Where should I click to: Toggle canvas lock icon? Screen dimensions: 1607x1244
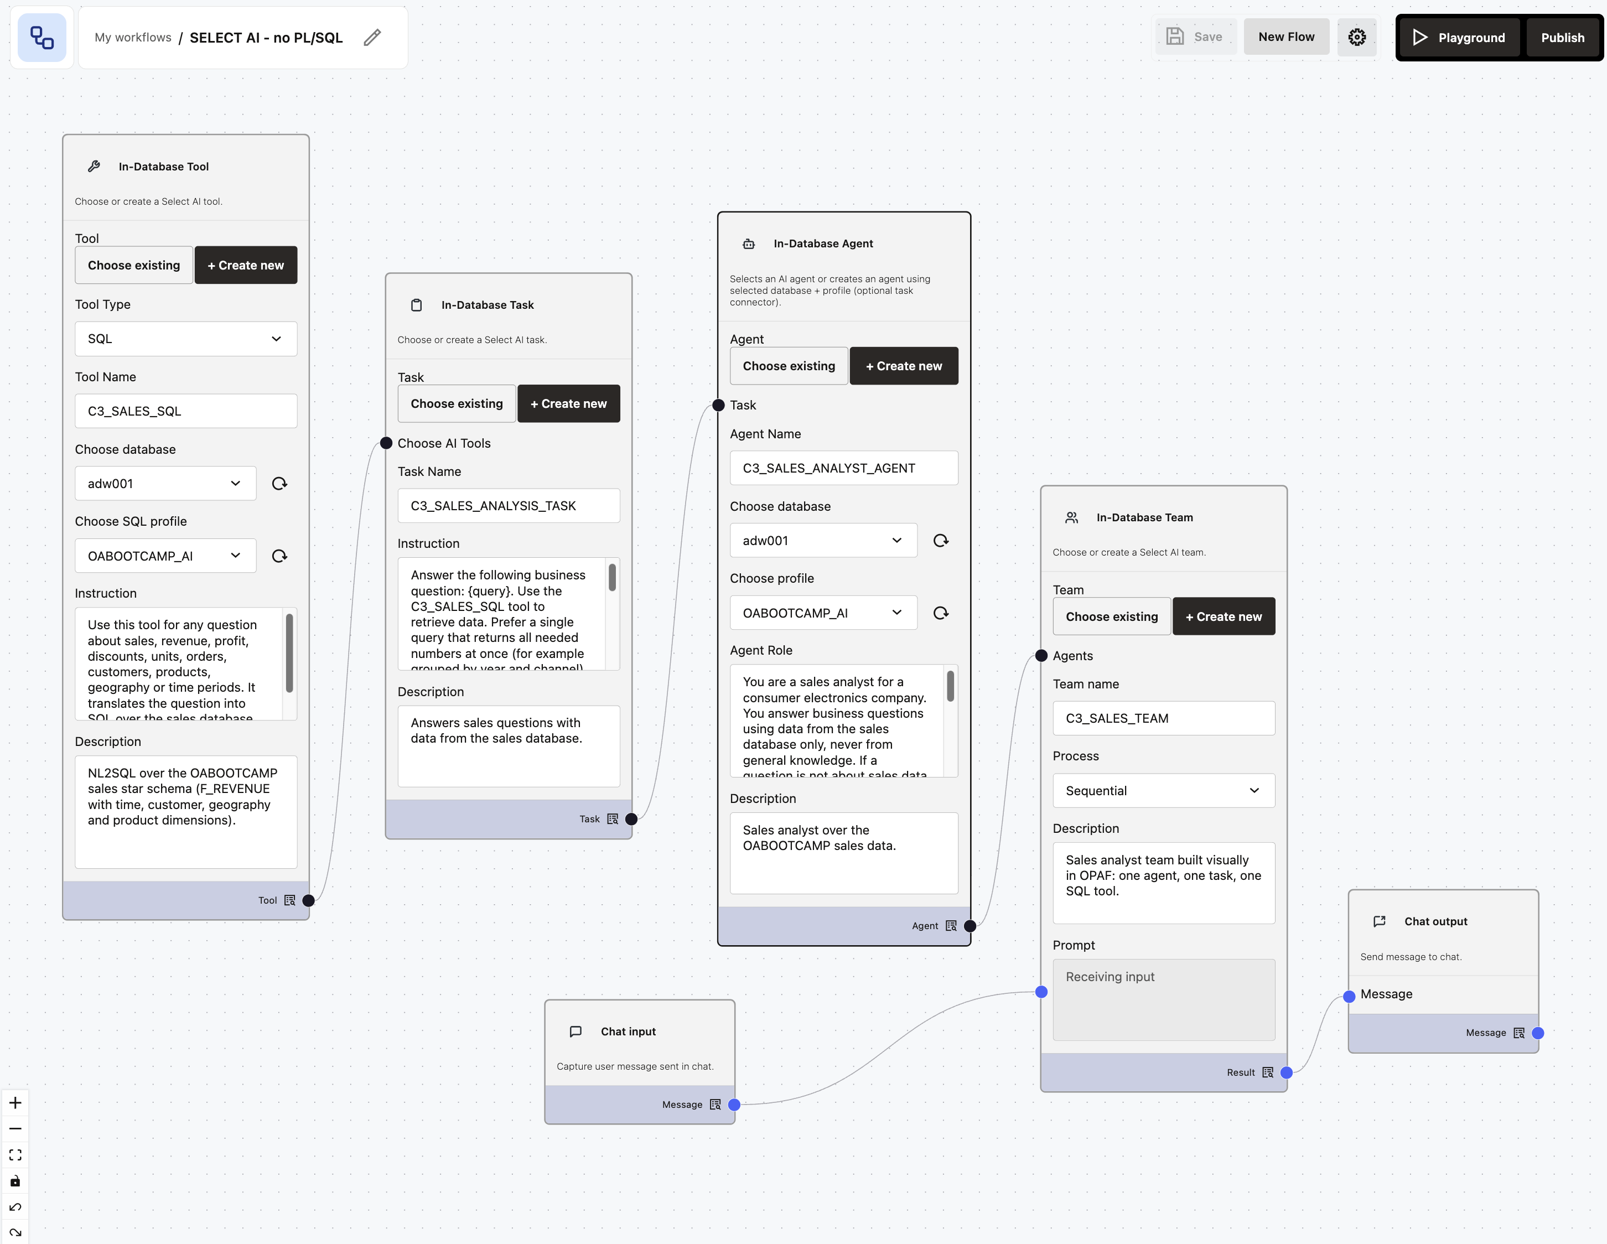click(x=15, y=1181)
